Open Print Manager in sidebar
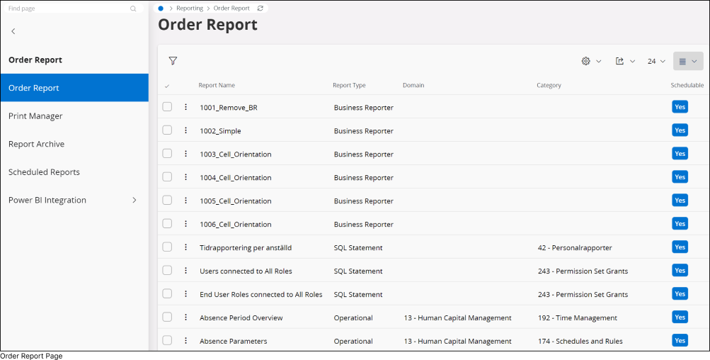710x360 pixels. pyautogui.click(x=35, y=116)
